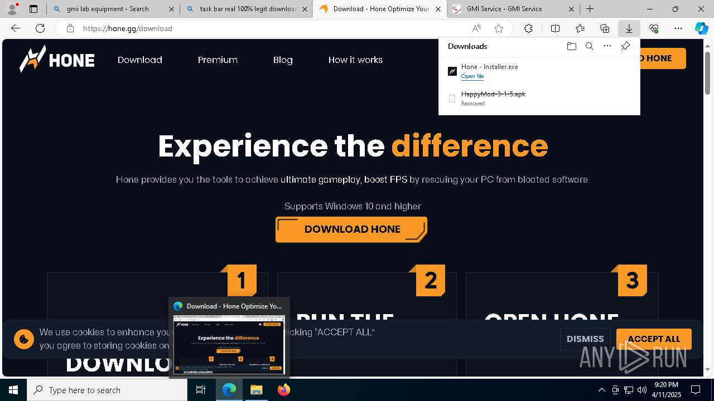Add this page to favorites star

tap(499, 28)
